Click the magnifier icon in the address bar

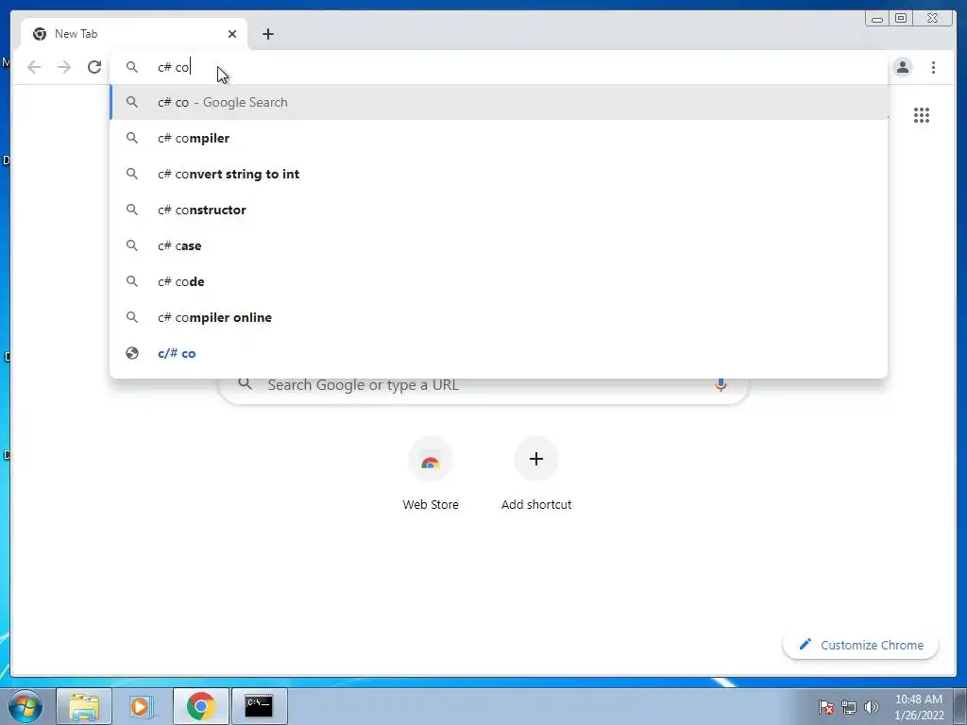pyautogui.click(x=132, y=67)
